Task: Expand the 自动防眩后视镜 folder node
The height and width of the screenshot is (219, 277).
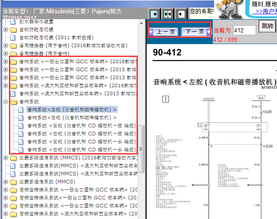Action: [5, 29]
